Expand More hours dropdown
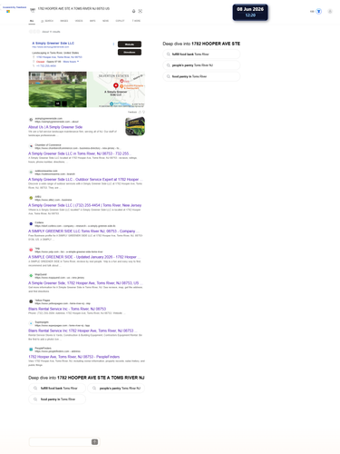340x454 pixels. click(71, 62)
